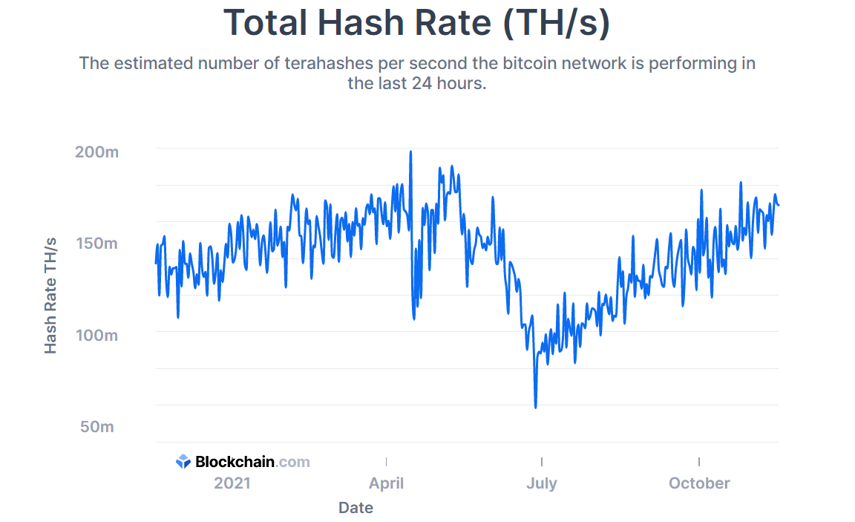Select the 200m y-axis label
The height and width of the screenshot is (522, 855).
tap(96, 152)
